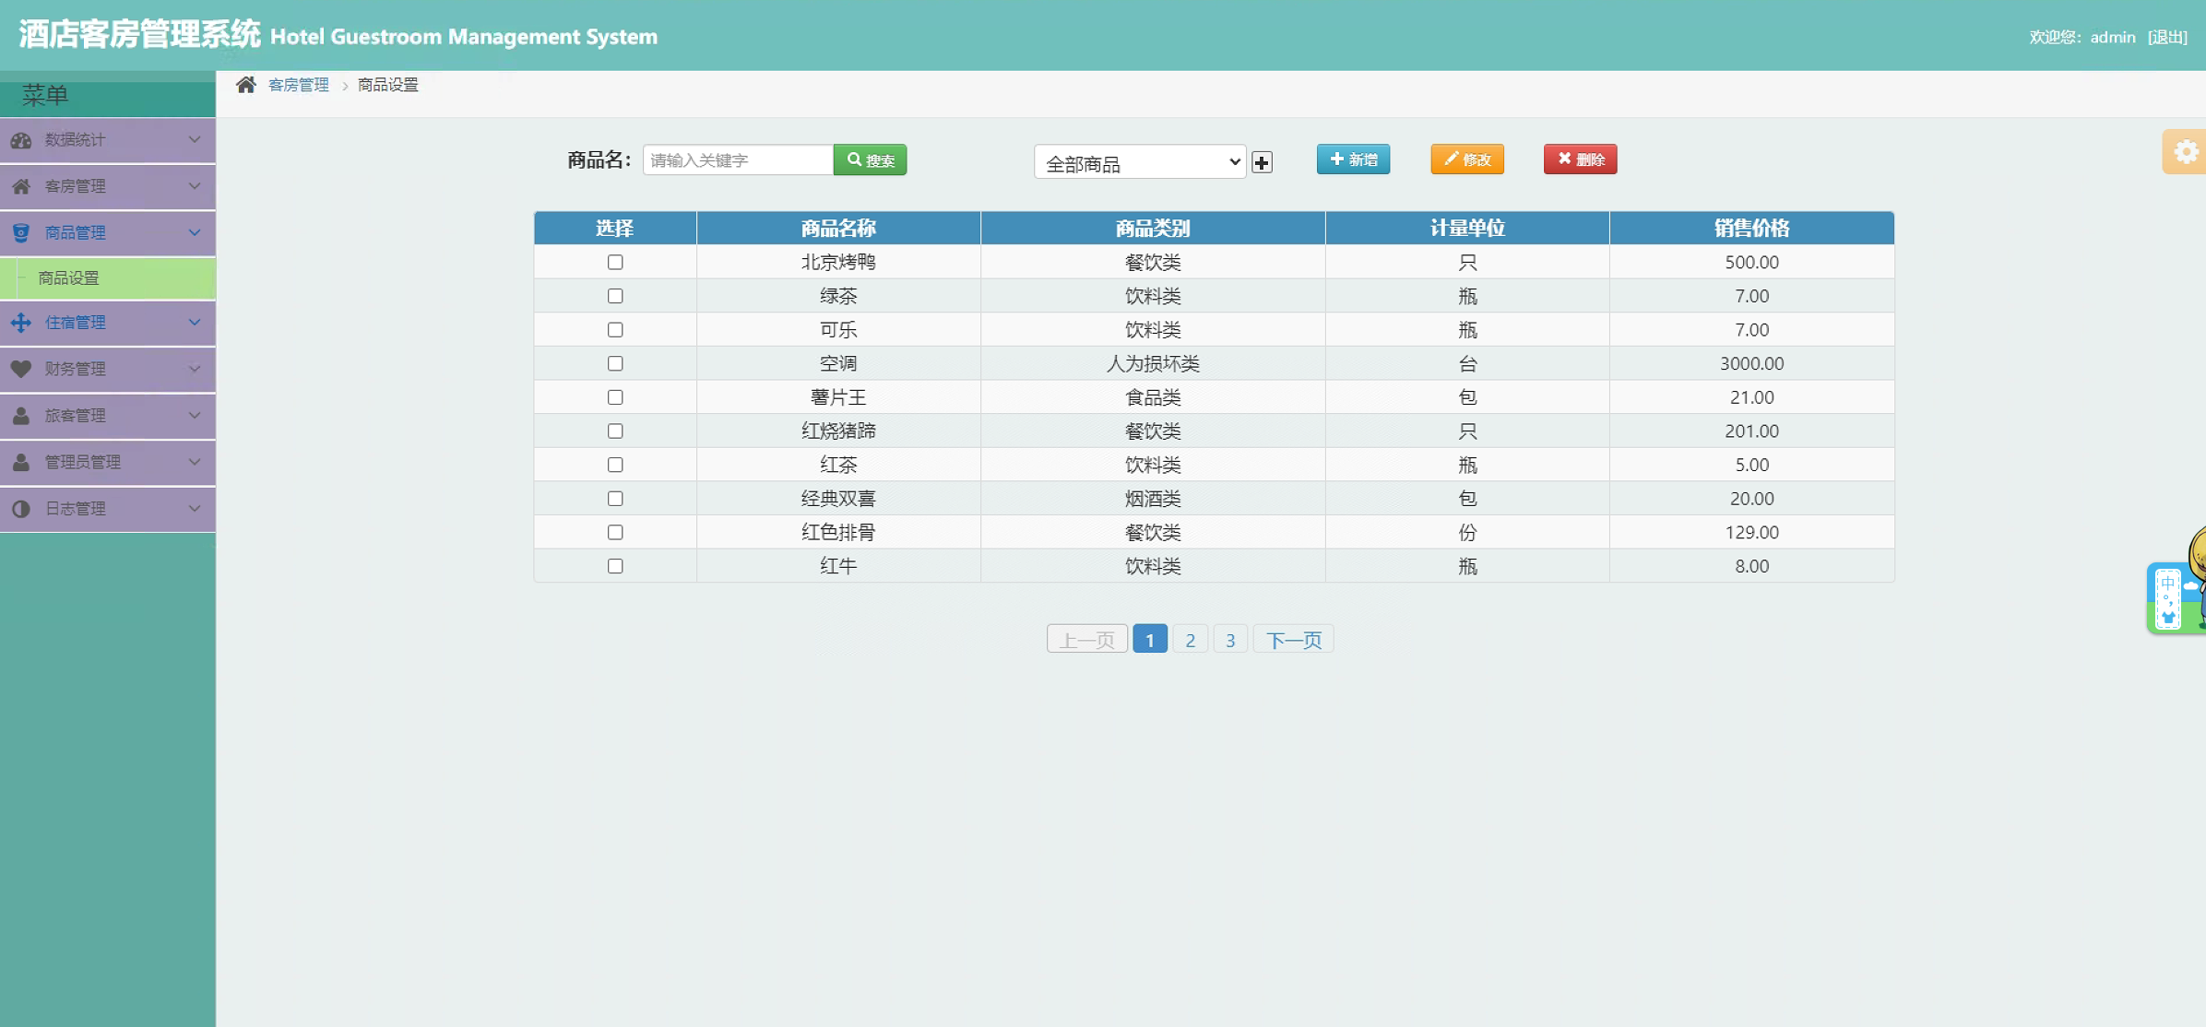Click the heart icon beside 财务管理

coord(21,369)
